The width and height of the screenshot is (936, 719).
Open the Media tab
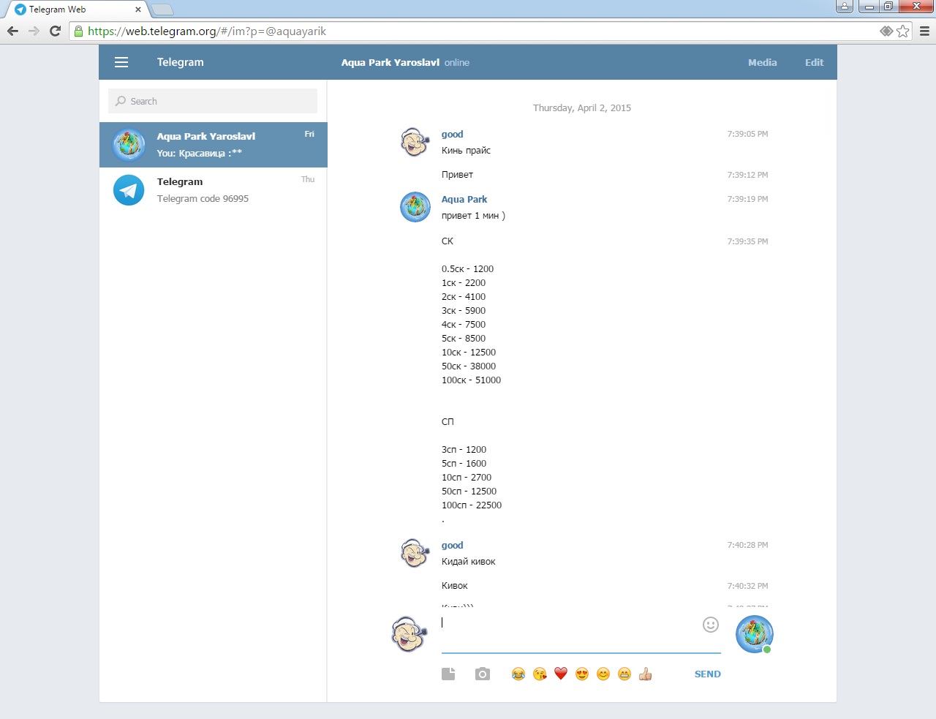point(762,62)
